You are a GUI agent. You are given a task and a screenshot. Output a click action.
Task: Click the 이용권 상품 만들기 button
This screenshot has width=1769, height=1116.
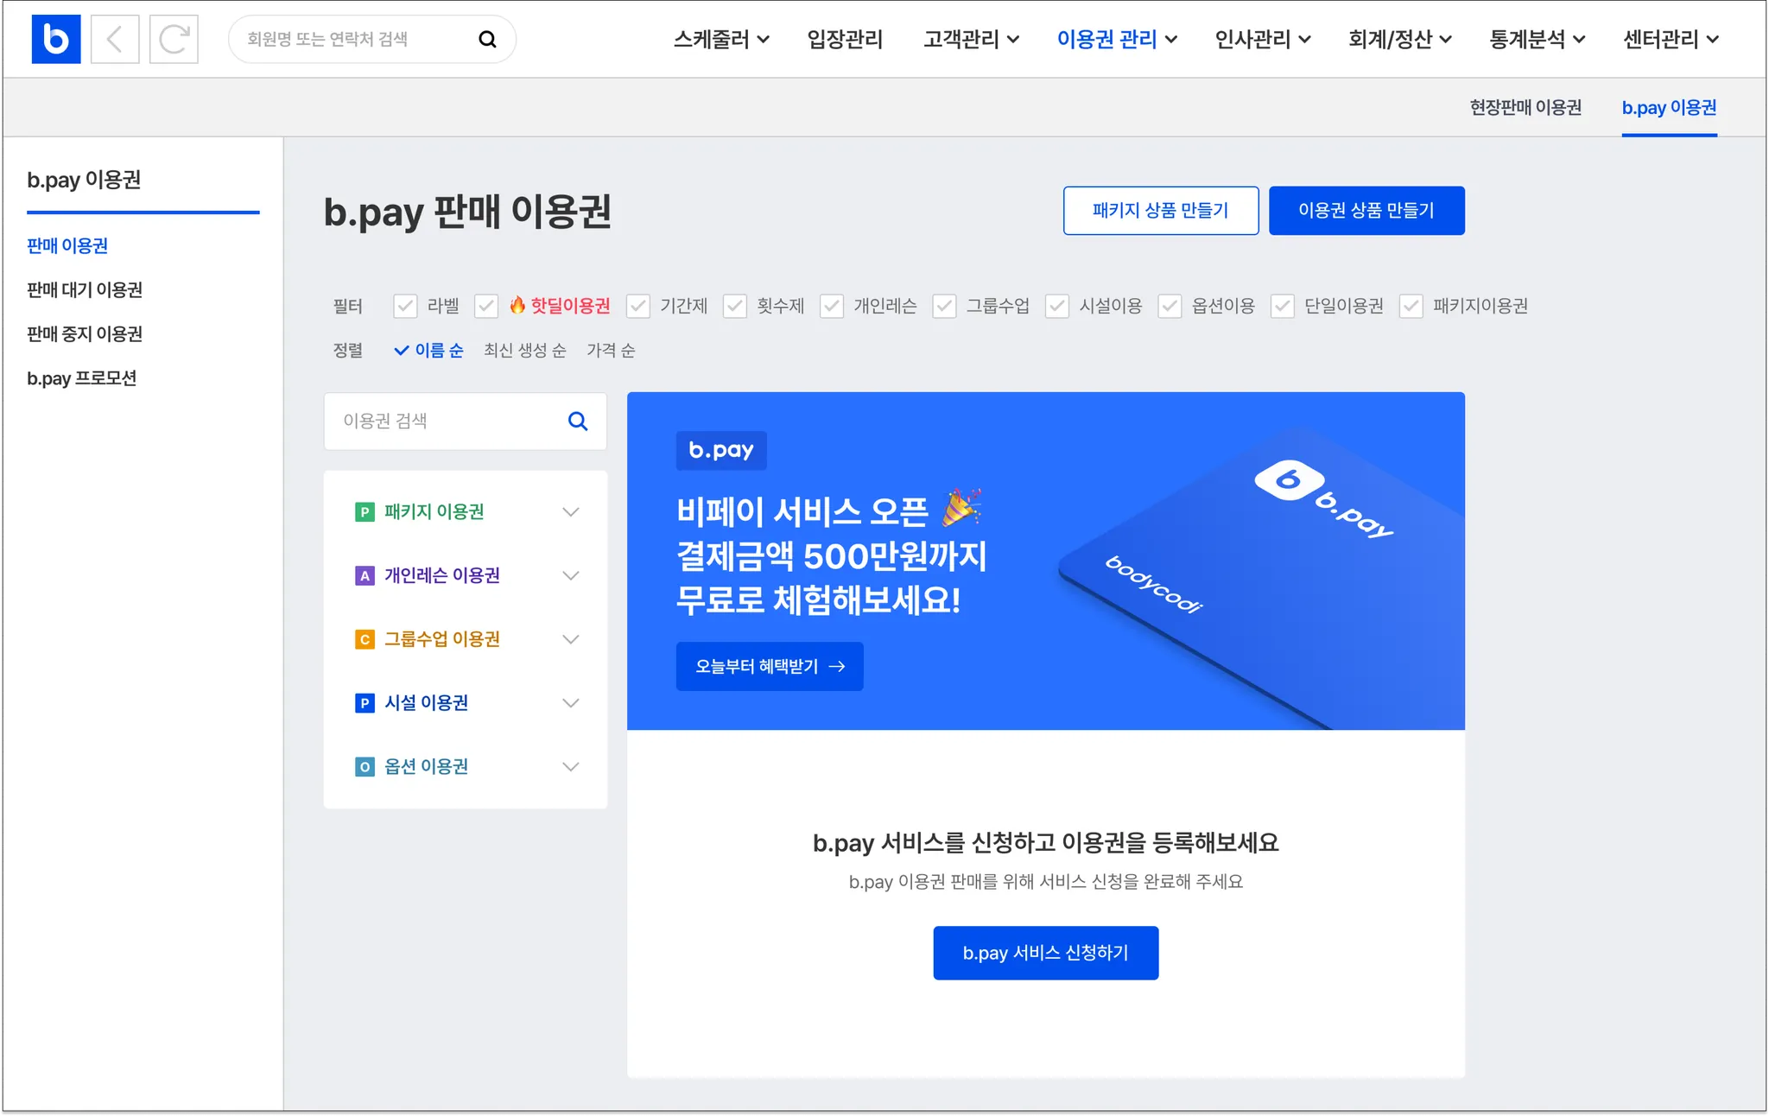(x=1366, y=211)
